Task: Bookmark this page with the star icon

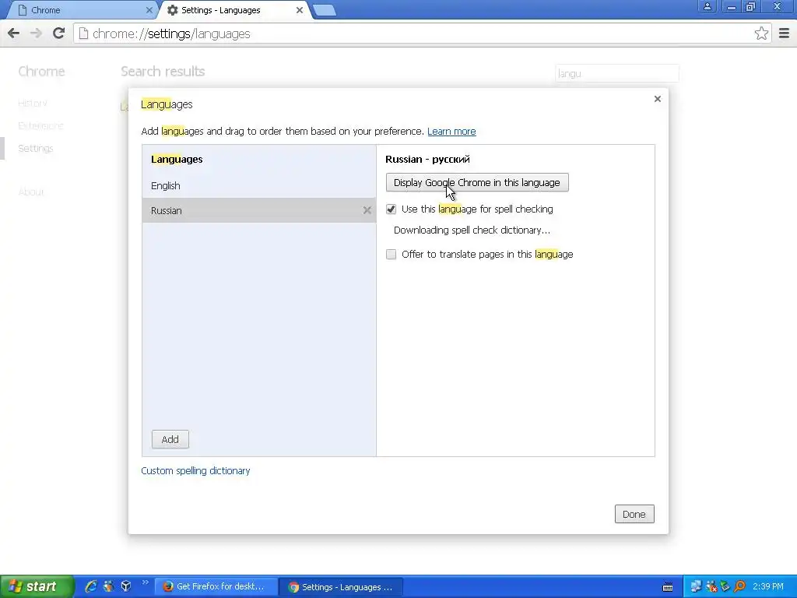Action: pos(761,33)
